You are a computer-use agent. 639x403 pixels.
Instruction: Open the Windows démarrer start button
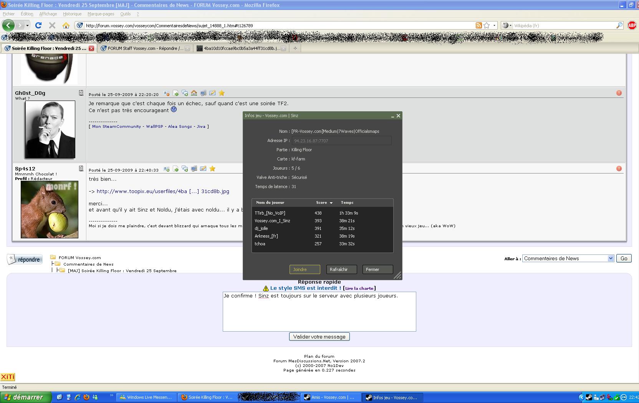[x=26, y=397]
